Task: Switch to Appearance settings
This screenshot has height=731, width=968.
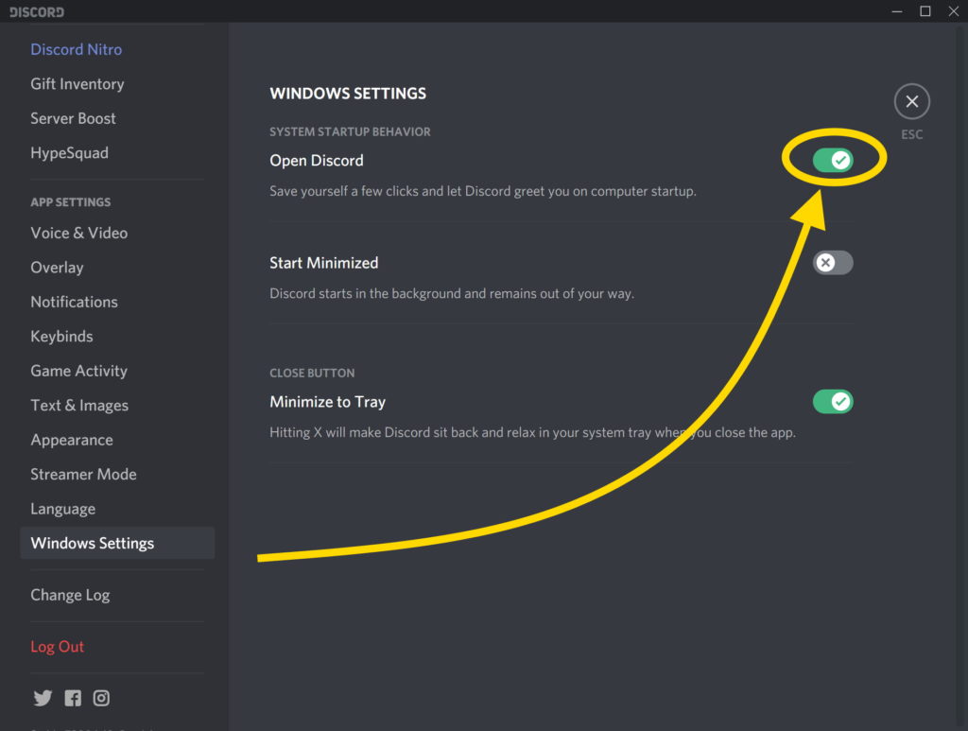Action: [x=72, y=439]
